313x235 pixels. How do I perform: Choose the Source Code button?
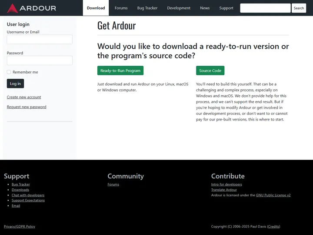(x=210, y=70)
